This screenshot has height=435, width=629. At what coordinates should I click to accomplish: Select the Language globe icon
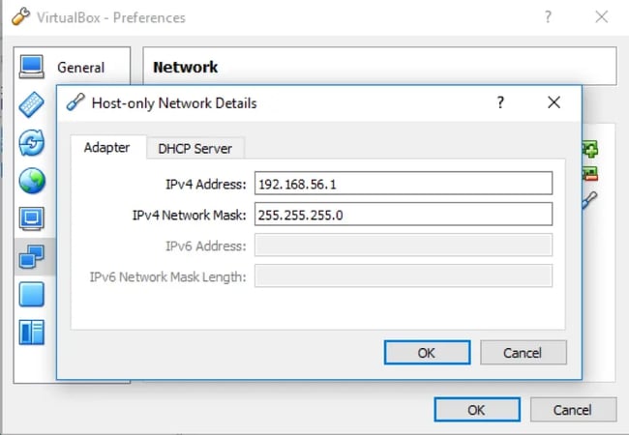click(32, 180)
